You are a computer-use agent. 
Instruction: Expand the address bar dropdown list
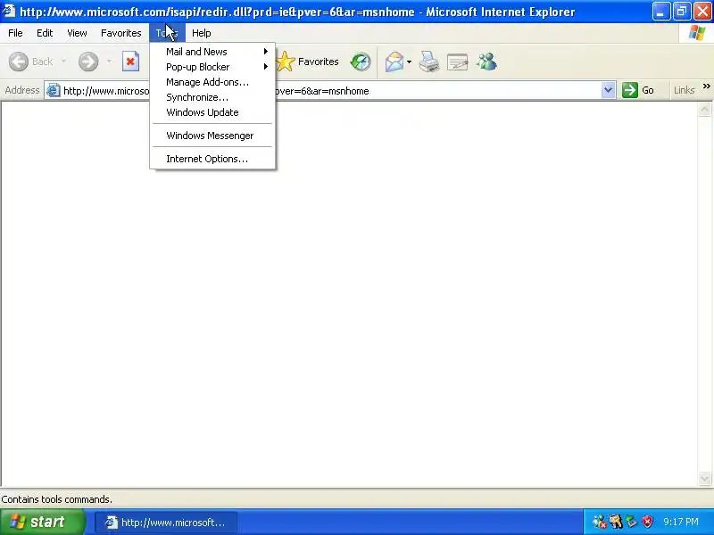[x=608, y=90]
